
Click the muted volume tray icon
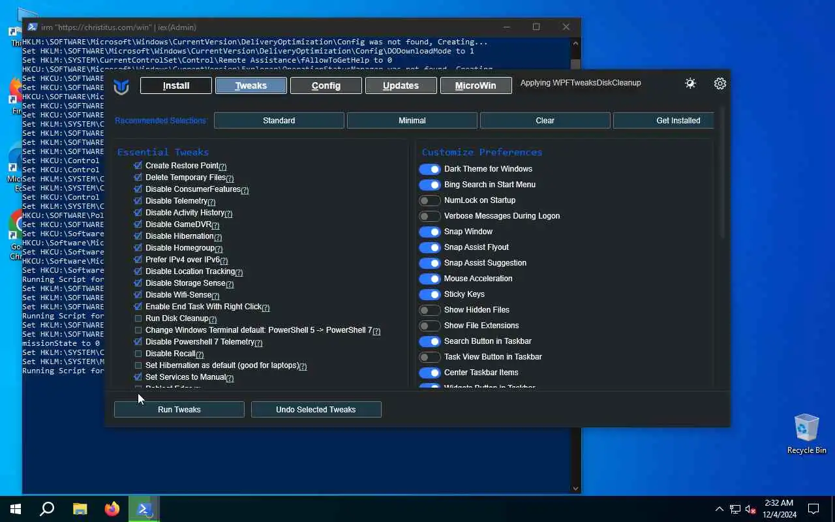point(751,509)
